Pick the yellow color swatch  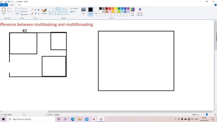tap(116, 8)
